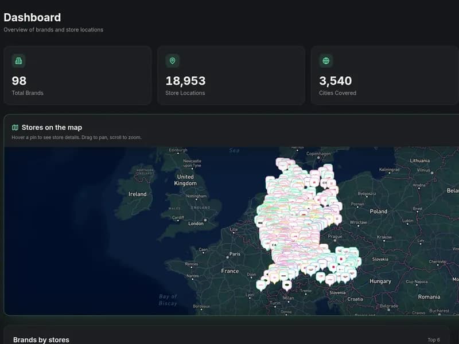The width and height of the screenshot is (459, 344).
Task: Click the Stores on the map heading
Action: point(52,127)
